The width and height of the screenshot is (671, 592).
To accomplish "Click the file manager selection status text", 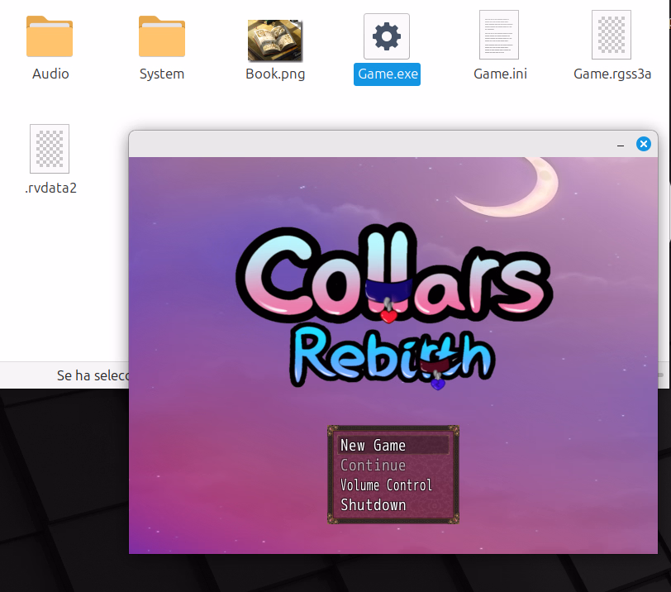I will point(93,375).
